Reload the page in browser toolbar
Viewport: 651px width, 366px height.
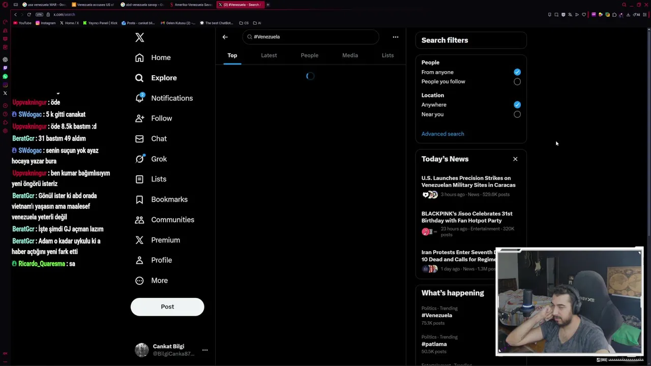coord(29,14)
